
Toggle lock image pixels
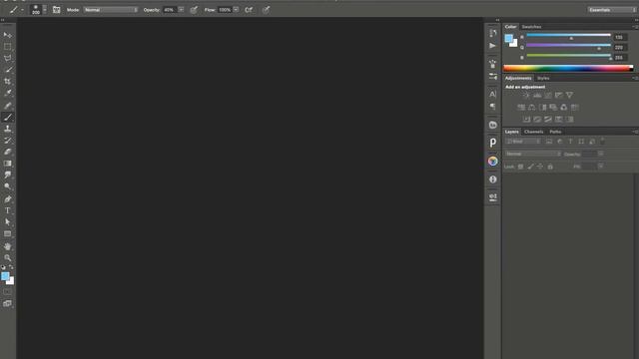click(x=530, y=167)
